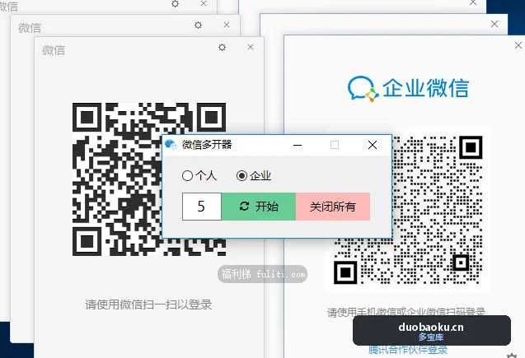The height and width of the screenshot is (358, 525).
Task: Select the 个人 radio option
Action: [199, 175]
